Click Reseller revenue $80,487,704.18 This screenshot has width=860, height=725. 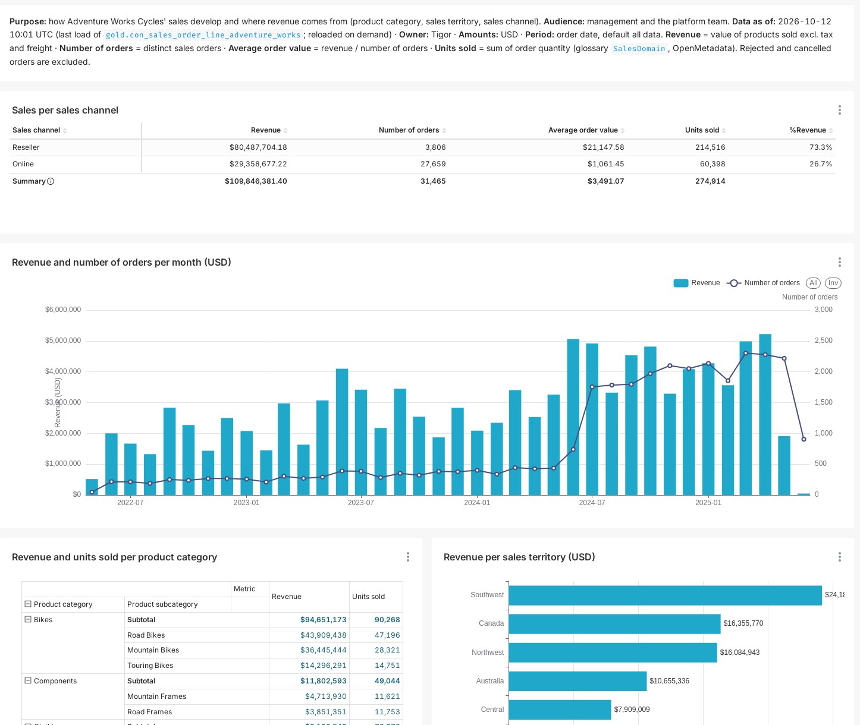[x=258, y=147]
